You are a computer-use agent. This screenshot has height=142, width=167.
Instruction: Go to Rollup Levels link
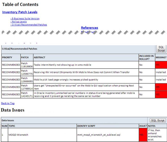tap(18, 22)
